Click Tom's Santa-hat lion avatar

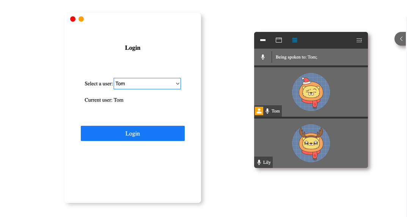(311, 92)
